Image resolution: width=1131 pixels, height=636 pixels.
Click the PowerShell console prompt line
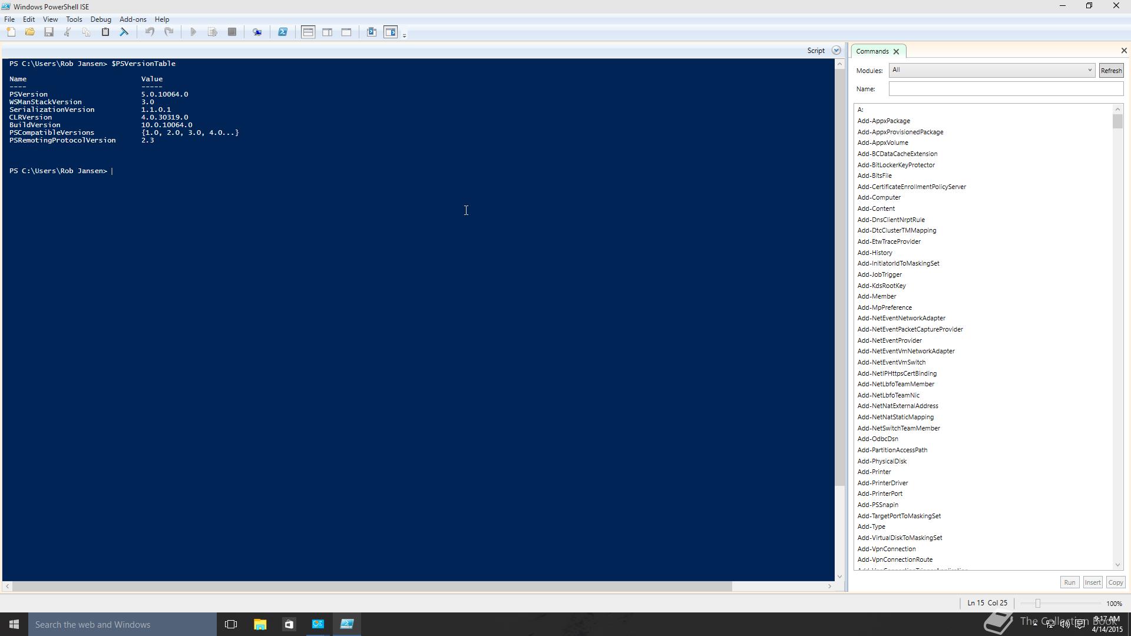(x=62, y=171)
